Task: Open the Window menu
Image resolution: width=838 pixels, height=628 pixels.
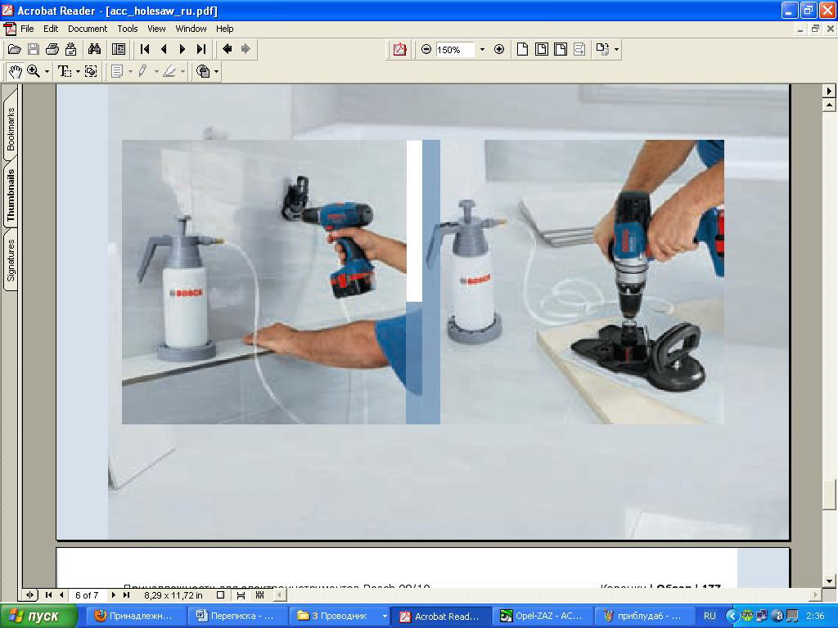Action: coord(191,29)
